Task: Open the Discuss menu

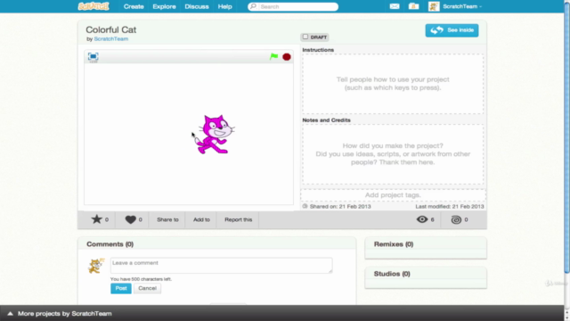Action: [x=196, y=6]
